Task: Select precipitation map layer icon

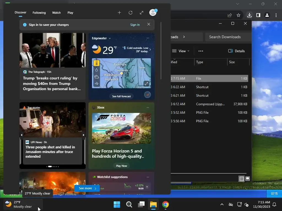Action: point(97,70)
